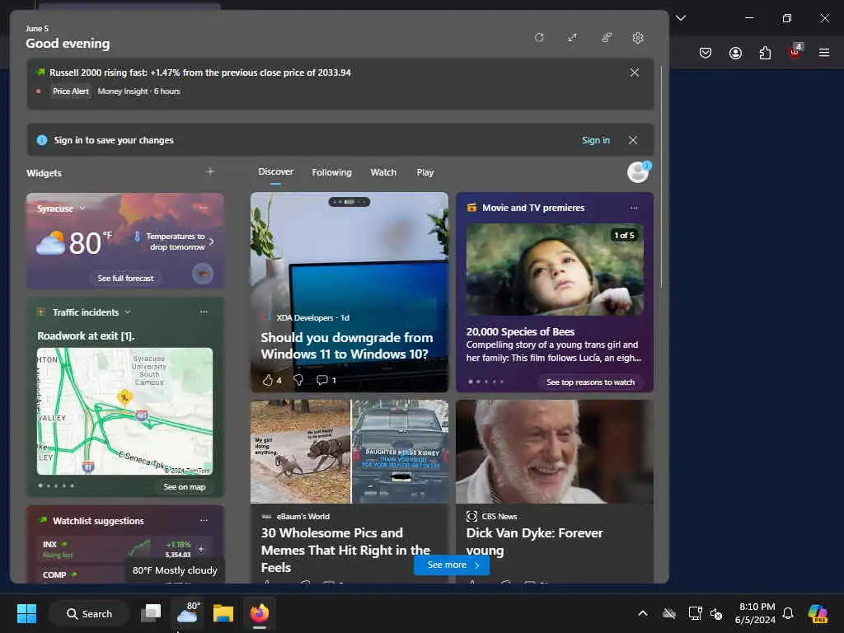The image size is (844, 633).
Task: Open Windows Start menu
Action: pos(26,613)
